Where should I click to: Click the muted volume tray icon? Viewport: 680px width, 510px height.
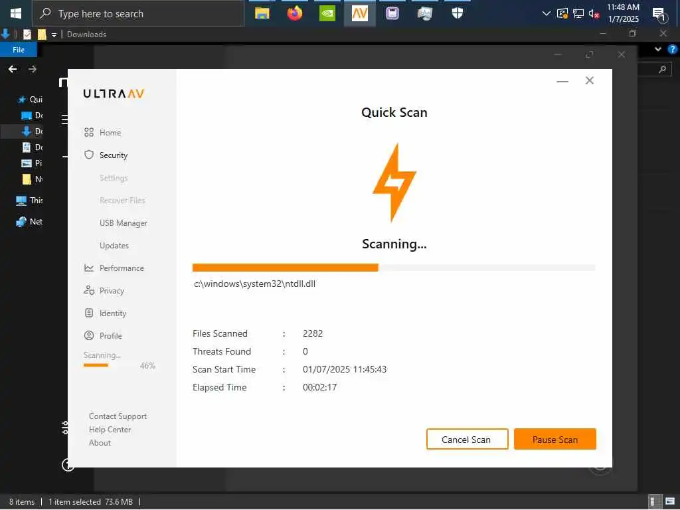coord(594,13)
